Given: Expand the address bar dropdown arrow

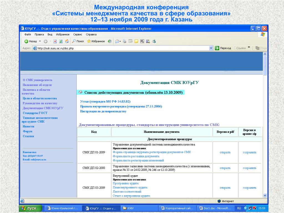Looking at the screenshot, I should coord(211,48).
